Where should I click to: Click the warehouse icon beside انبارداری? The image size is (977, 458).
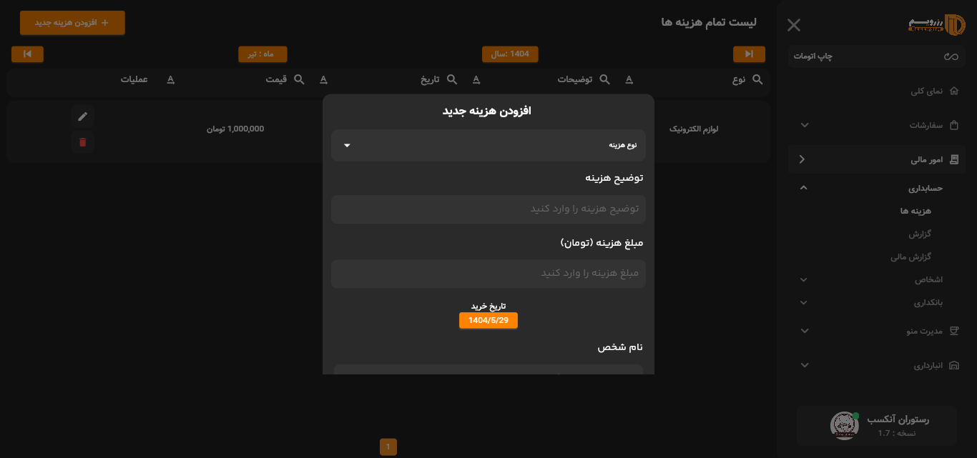(x=953, y=365)
